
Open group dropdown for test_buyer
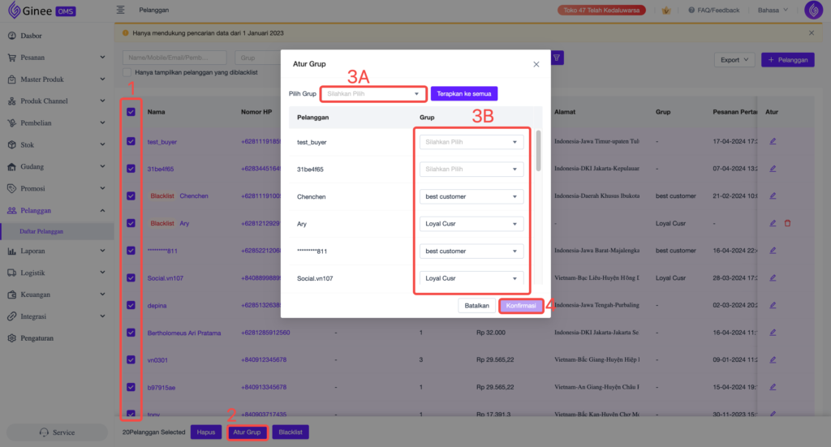(471, 142)
